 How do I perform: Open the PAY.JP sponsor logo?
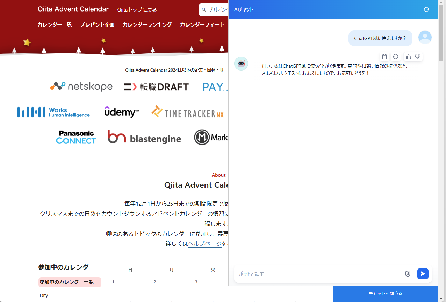[216, 87]
